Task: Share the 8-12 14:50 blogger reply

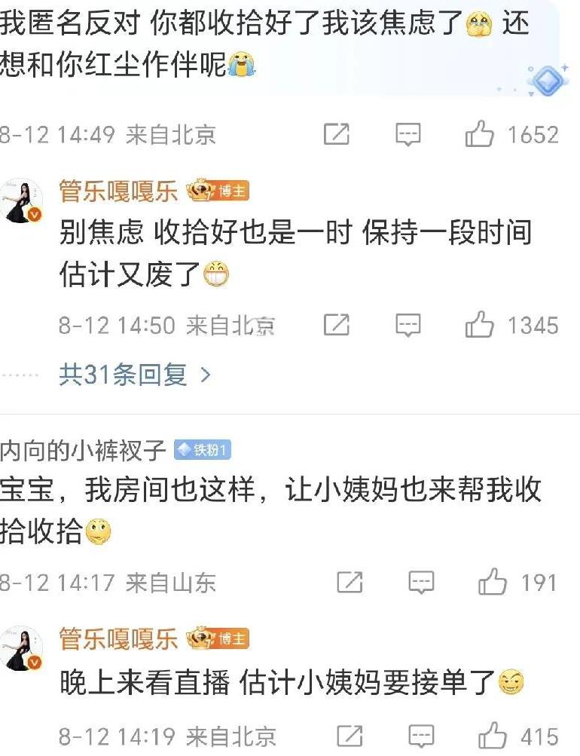Action: [336, 324]
